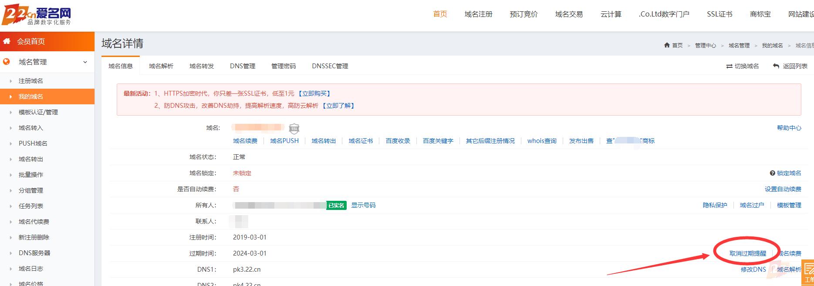Viewport: 814px width, 286px height.
Task: Click the green 已实名 badge
Action: [336, 206]
